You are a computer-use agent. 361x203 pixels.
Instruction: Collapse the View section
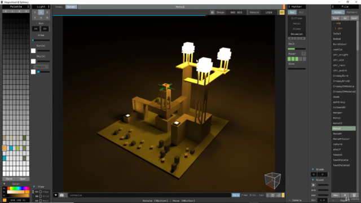34,187
